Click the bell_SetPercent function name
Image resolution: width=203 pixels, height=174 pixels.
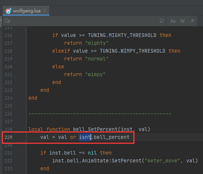(x=95, y=129)
